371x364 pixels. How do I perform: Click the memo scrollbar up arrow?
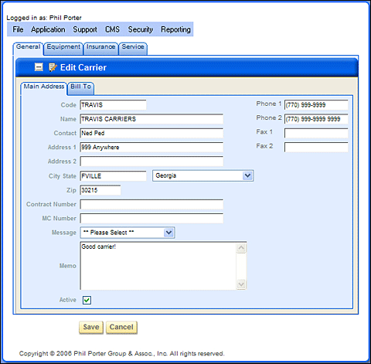pyautogui.click(x=241, y=248)
